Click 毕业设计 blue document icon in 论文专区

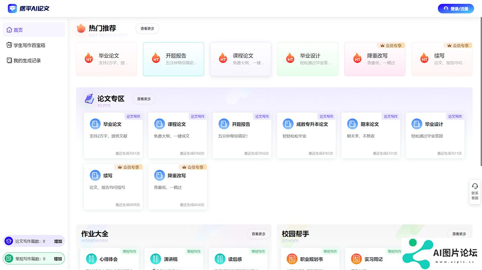coord(417,124)
